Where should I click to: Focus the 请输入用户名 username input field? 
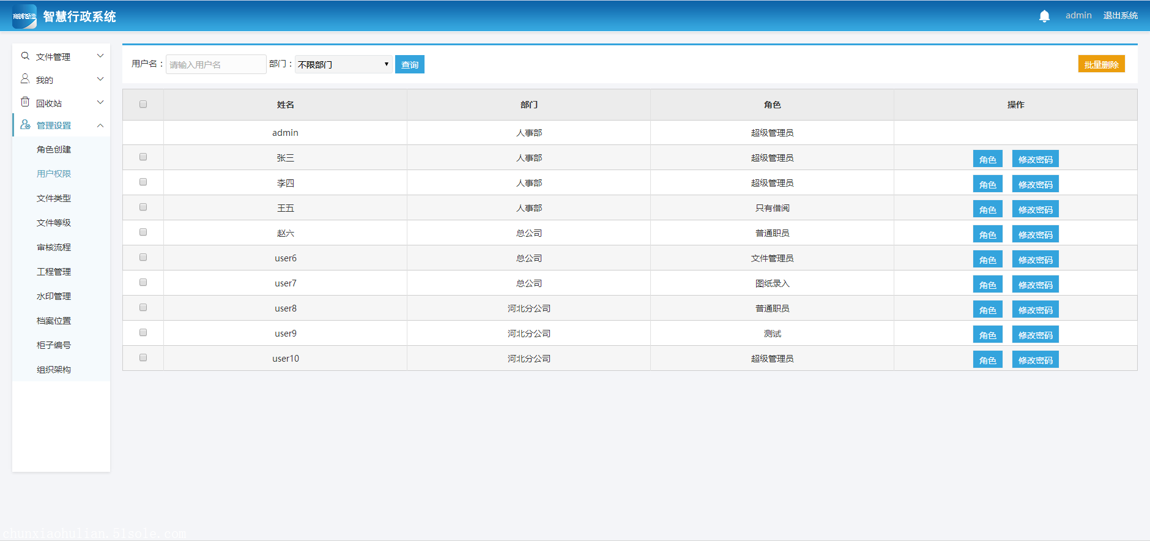[x=216, y=64]
